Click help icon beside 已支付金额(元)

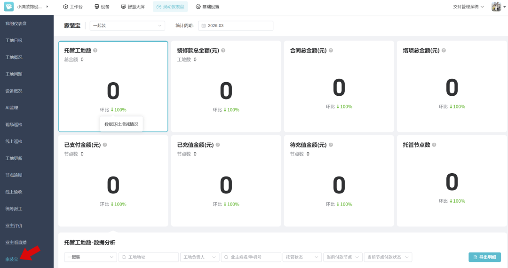pyautogui.click(x=105, y=145)
